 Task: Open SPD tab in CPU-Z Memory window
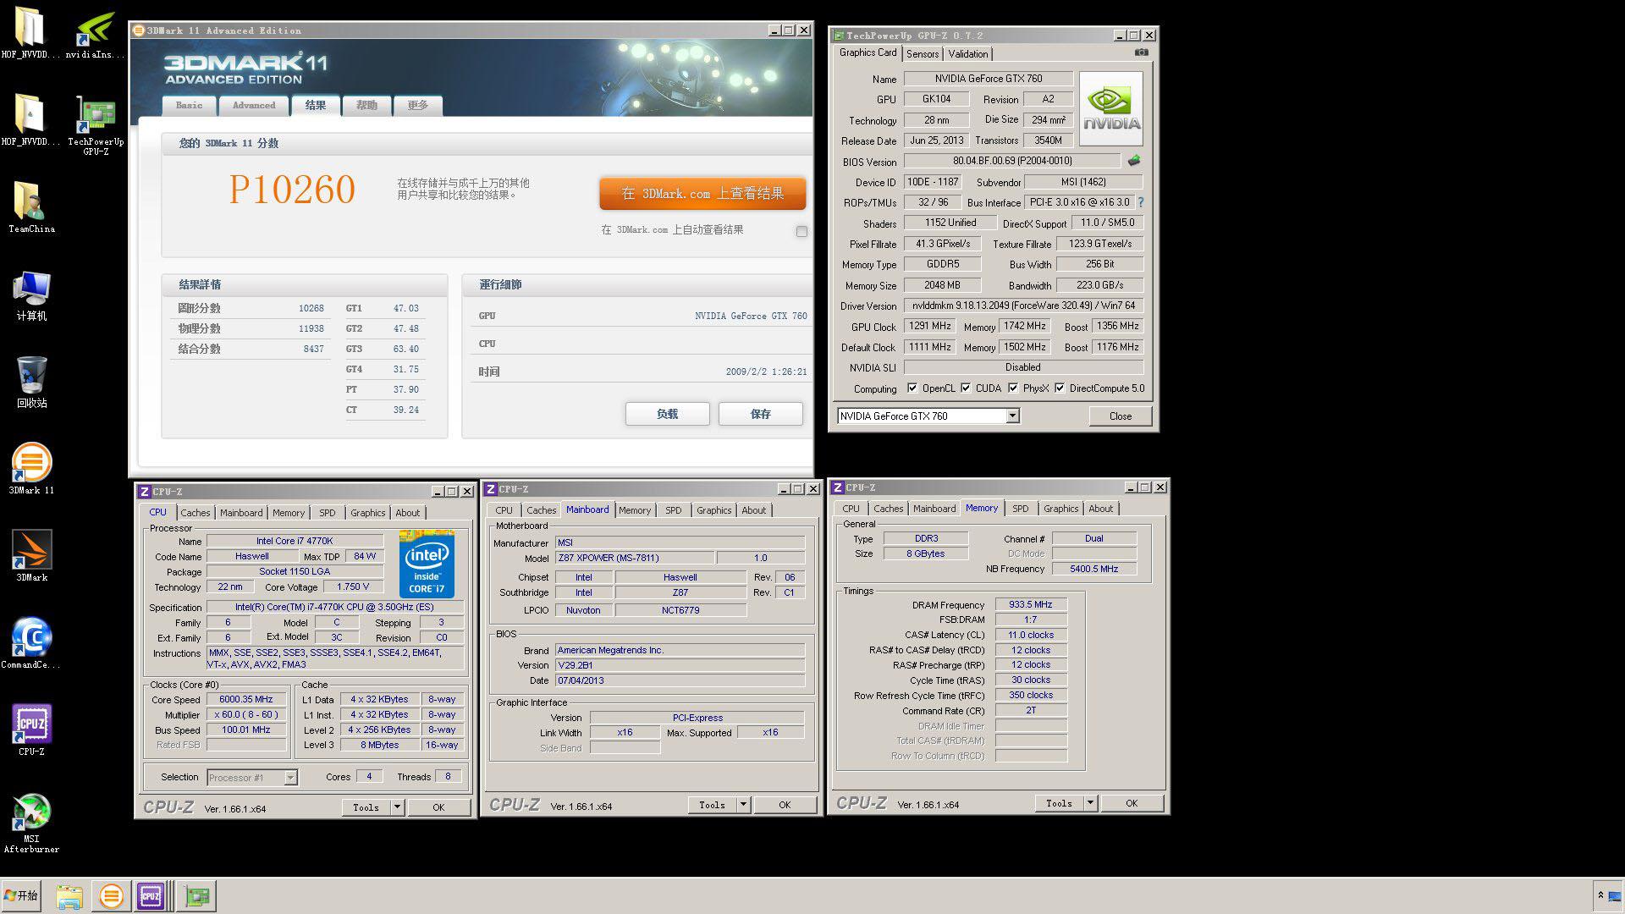(1021, 509)
